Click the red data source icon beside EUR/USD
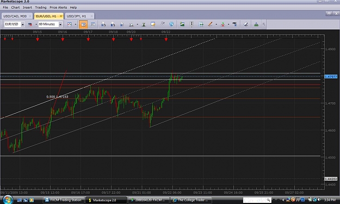This screenshot has height=204, width=340. click(30, 24)
